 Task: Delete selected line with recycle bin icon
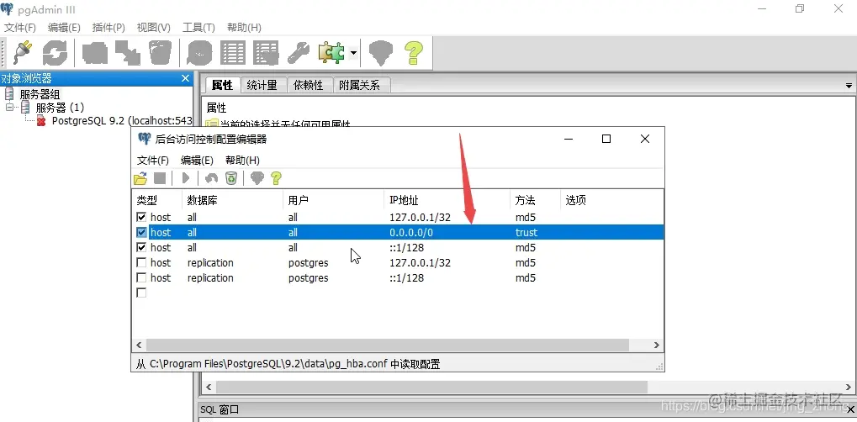[231, 177]
